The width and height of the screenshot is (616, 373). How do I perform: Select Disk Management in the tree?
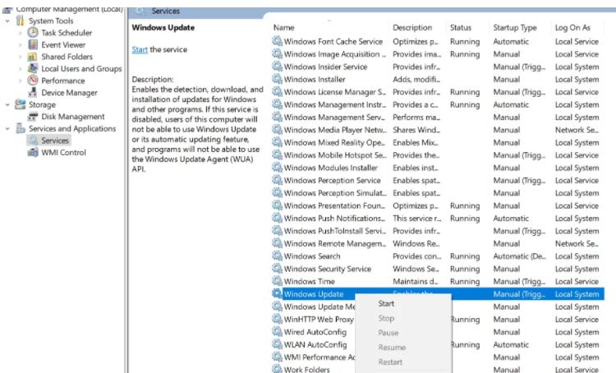point(72,117)
